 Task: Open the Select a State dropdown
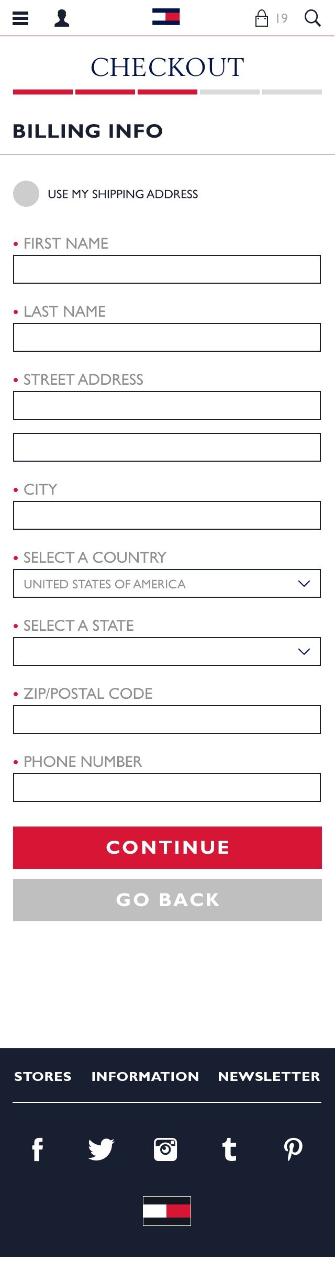tap(167, 652)
